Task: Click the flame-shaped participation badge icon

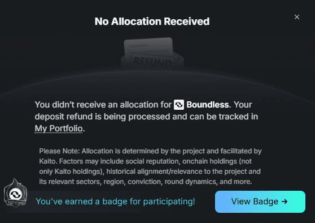Action: (x=15, y=192)
